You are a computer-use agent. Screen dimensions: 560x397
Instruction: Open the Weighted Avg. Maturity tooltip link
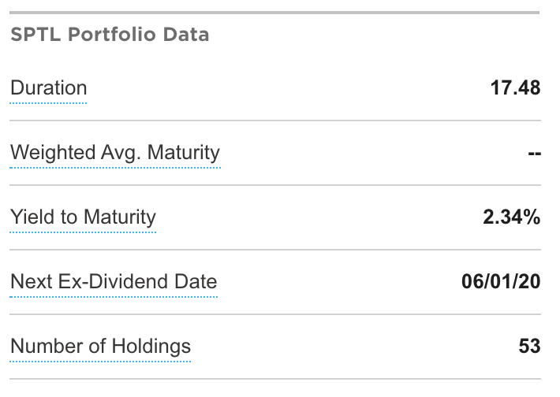[x=115, y=153]
